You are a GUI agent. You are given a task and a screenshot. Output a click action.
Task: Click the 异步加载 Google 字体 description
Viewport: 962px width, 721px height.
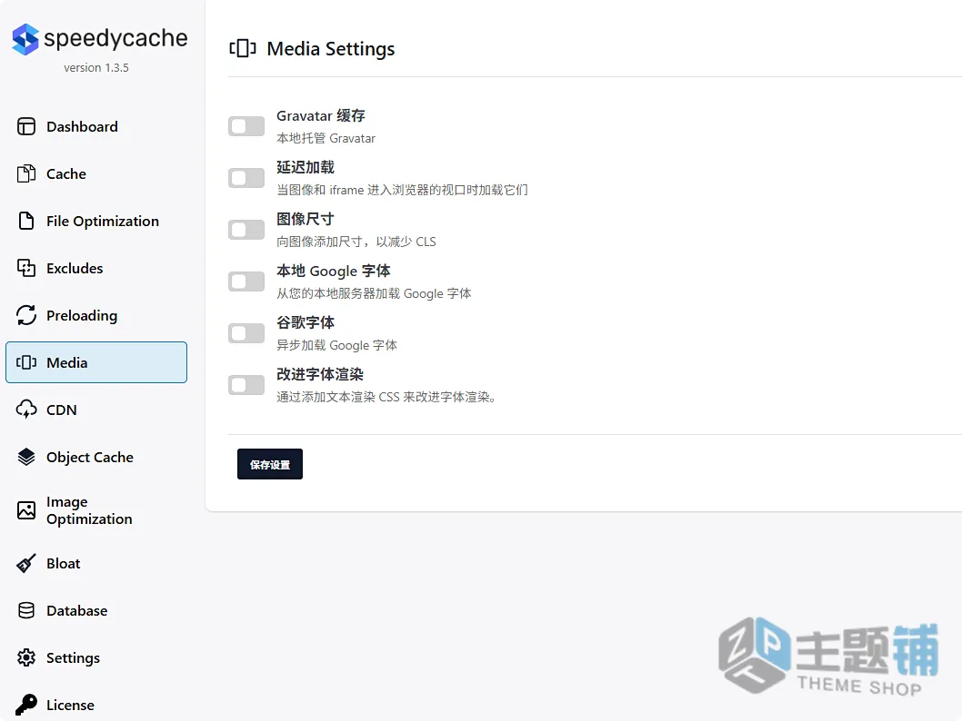pos(336,345)
